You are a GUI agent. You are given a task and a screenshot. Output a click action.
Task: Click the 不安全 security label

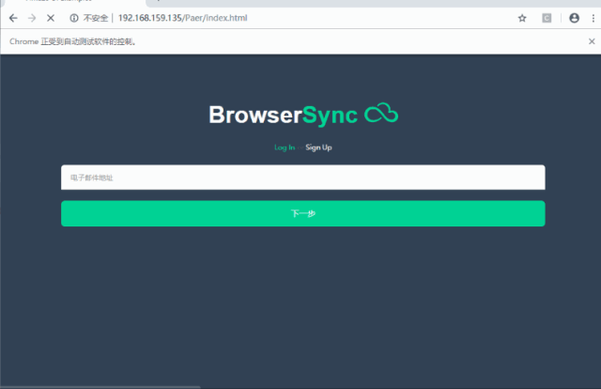tap(96, 18)
